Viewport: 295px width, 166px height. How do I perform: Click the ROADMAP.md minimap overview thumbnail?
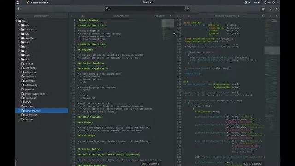coord(168,24)
